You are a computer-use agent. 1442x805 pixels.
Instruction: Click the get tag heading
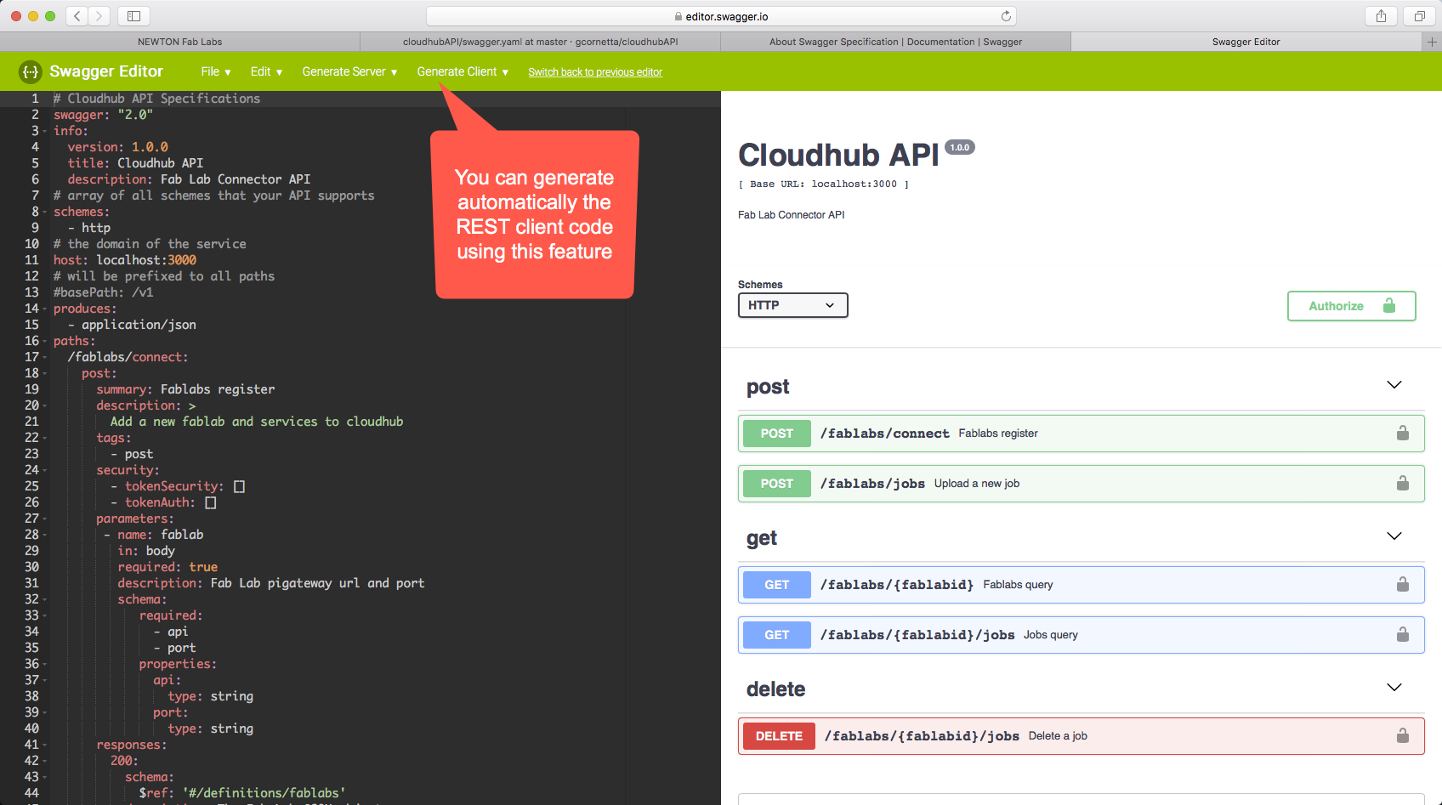coord(762,538)
